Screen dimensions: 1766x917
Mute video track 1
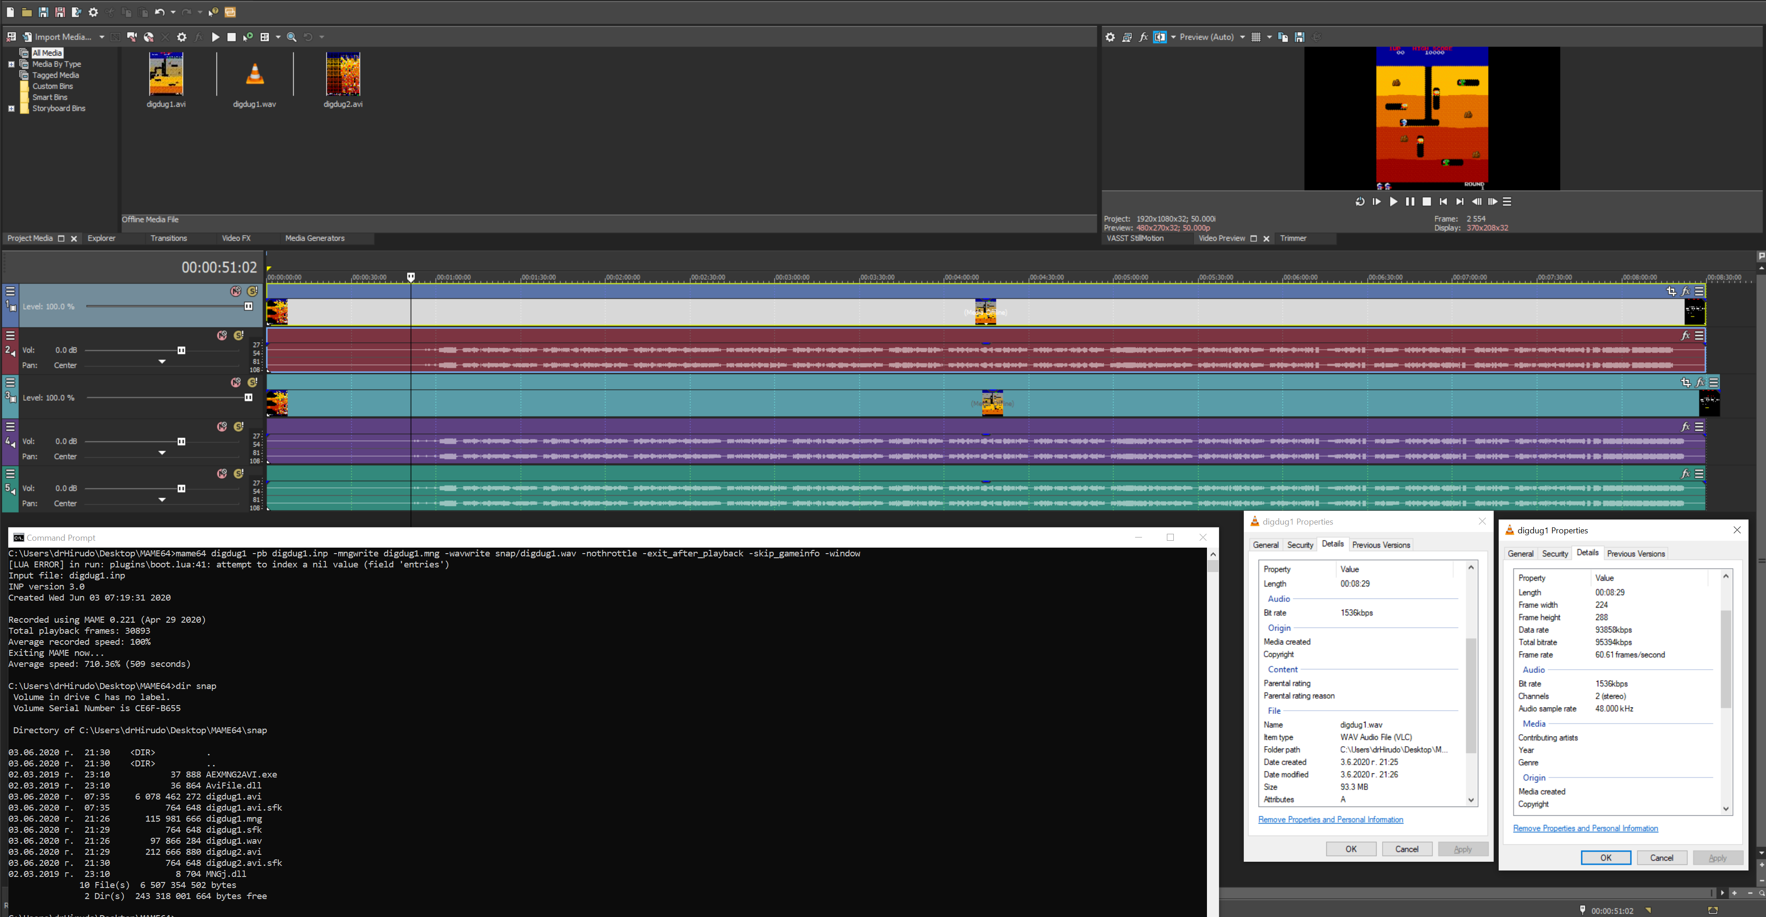[x=235, y=291]
